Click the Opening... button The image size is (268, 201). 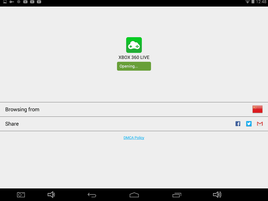[134, 66]
